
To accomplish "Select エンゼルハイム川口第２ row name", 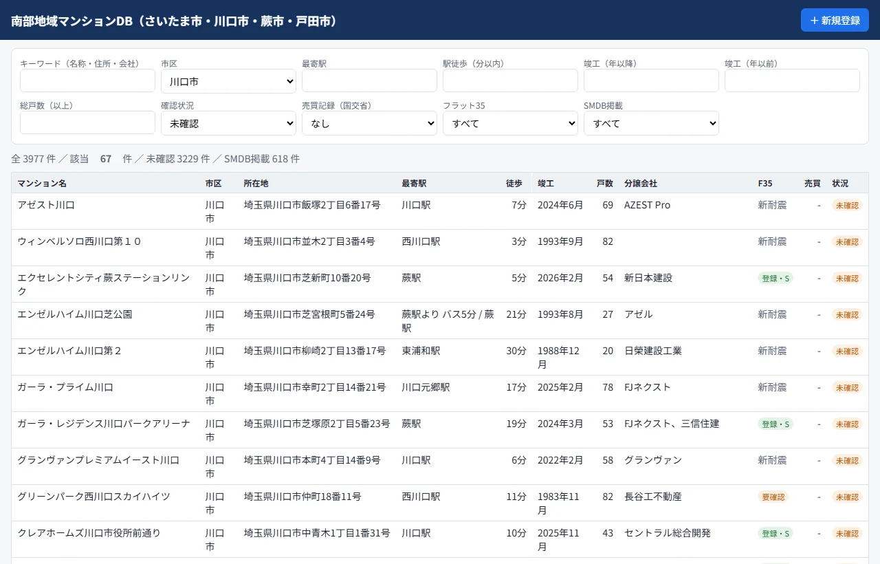I will (69, 351).
